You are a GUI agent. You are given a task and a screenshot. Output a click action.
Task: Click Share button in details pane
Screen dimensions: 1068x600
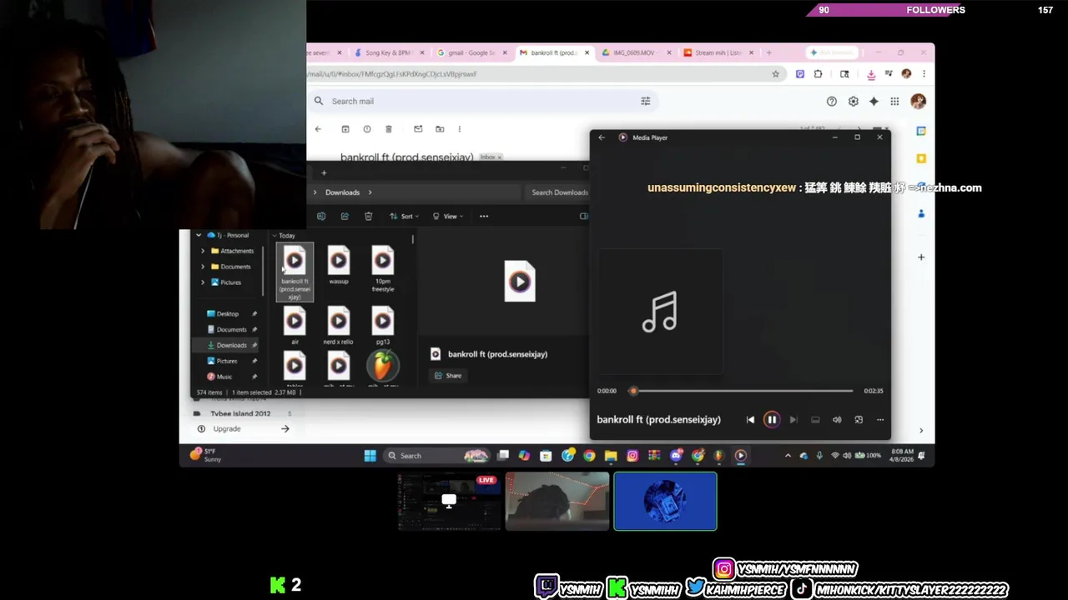pos(448,376)
